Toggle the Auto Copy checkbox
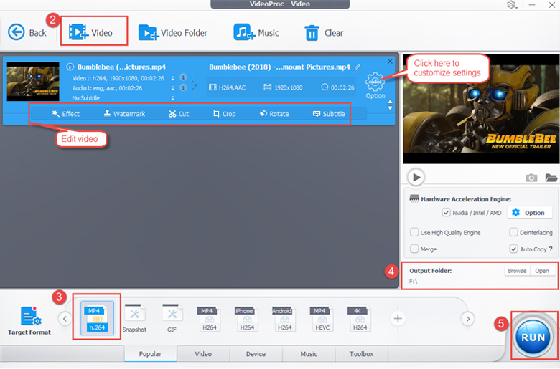Image resolution: width=560 pixels, height=369 pixels. [x=513, y=249]
